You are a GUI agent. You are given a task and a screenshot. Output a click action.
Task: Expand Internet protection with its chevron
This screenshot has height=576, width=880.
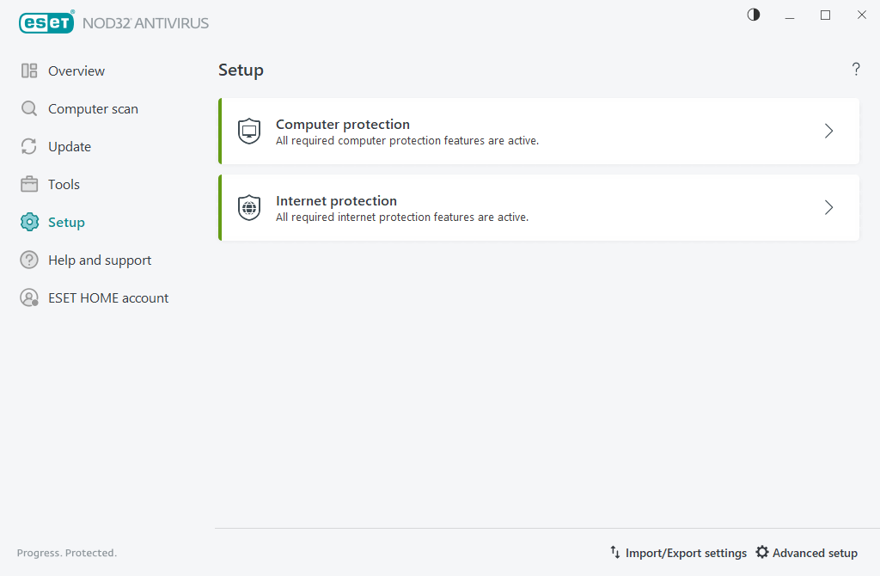828,208
